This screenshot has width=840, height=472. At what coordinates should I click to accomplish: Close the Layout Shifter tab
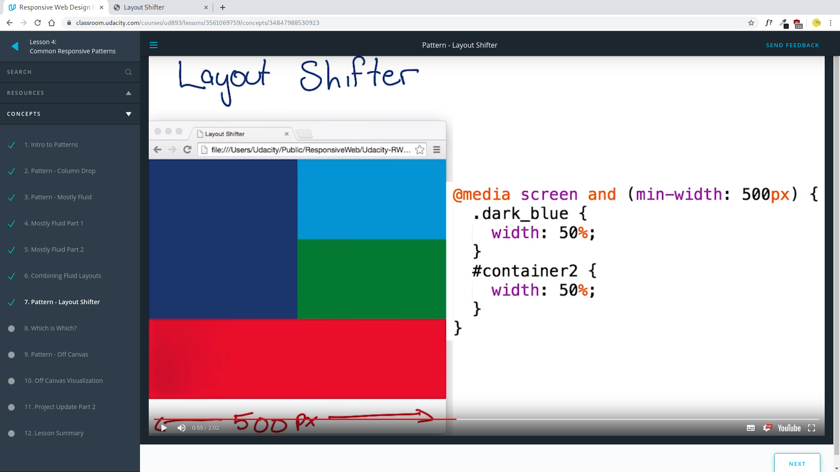click(206, 7)
